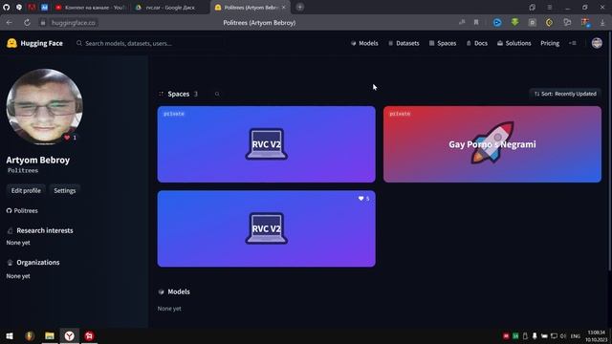The width and height of the screenshot is (612, 344).
Task: Open the pinned GitHub tab
Action: 7,7
